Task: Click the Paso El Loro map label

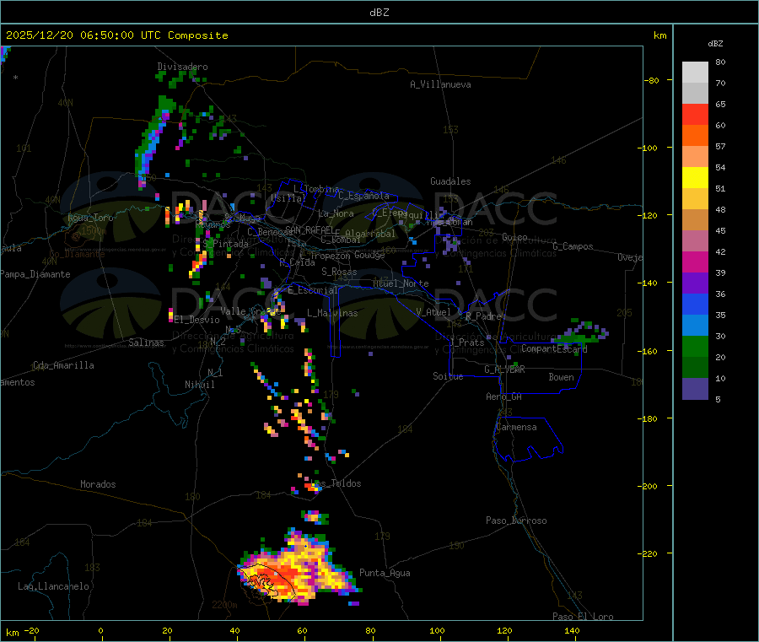Action: click(584, 617)
